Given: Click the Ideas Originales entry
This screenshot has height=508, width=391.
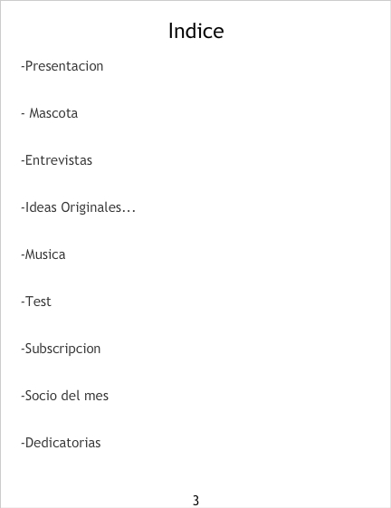Looking at the screenshot, I should point(79,208).
